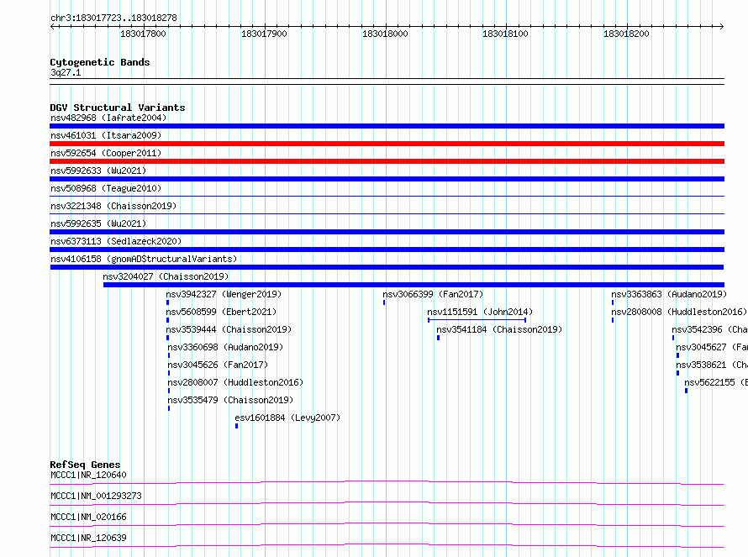
Task: Open the nsv3942327 (Wenger2019) variant label
Action: 224,294
